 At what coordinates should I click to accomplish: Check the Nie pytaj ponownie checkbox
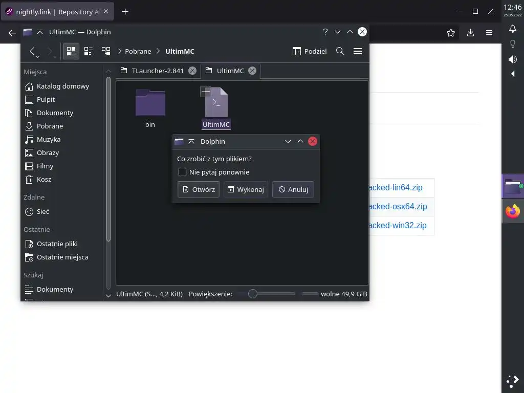click(x=182, y=172)
